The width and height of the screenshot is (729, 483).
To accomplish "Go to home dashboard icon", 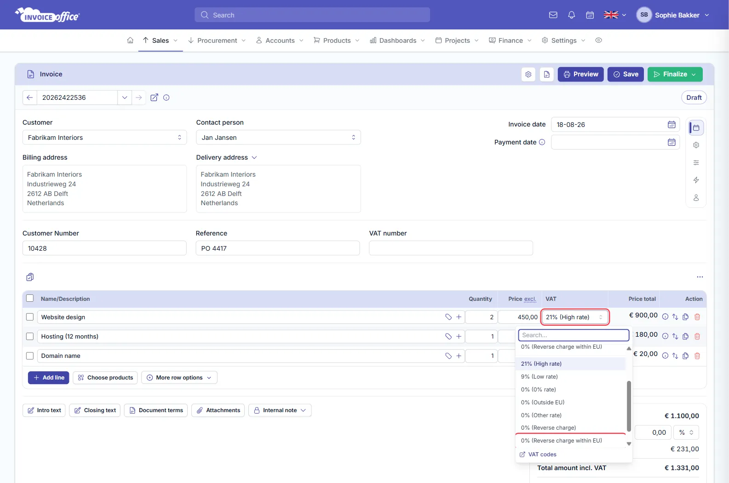I will coord(130,40).
